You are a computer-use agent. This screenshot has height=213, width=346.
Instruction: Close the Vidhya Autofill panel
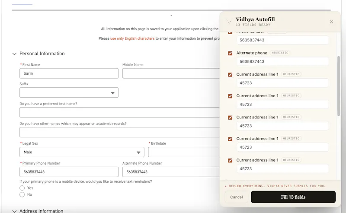(331, 22)
